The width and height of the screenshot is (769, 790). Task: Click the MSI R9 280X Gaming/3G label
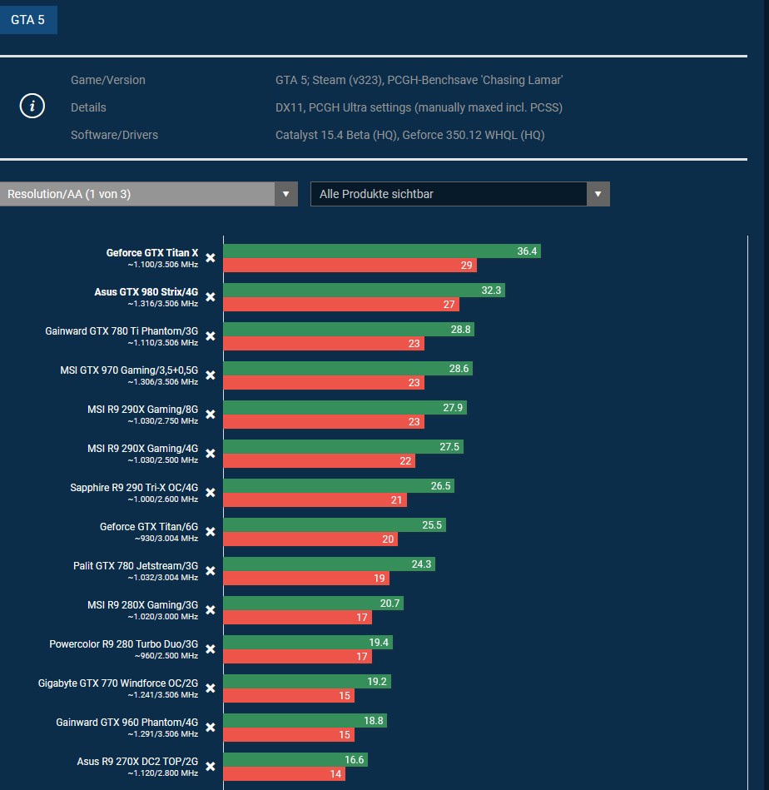(142, 605)
